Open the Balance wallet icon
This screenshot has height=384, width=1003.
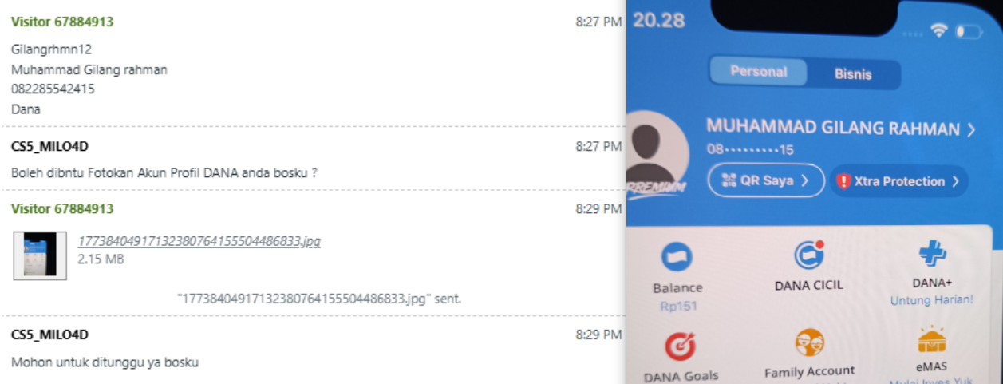(x=677, y=257)
